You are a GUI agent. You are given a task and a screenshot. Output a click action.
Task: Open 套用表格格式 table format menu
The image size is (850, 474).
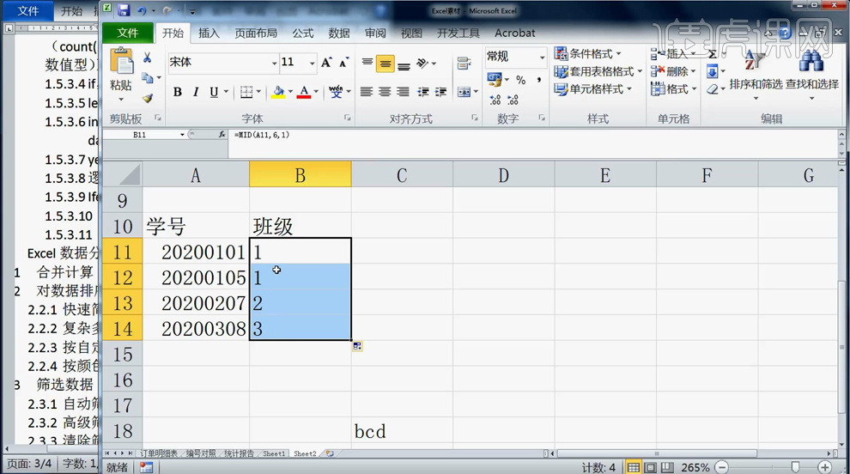click(x=598, y=71)
